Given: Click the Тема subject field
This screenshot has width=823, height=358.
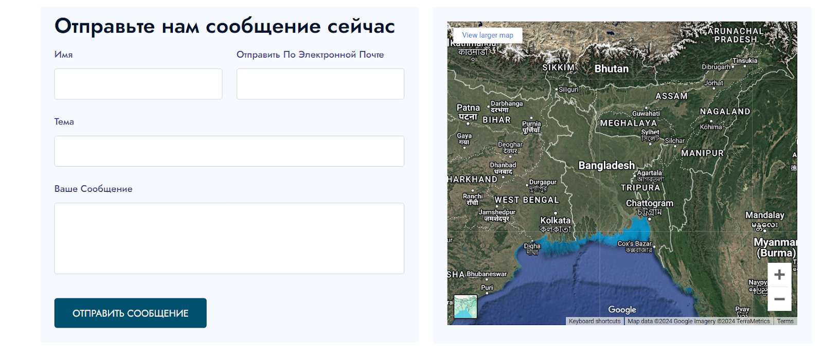Looking at the screenshot, I should pyautogui.click(x=229, y=151).
